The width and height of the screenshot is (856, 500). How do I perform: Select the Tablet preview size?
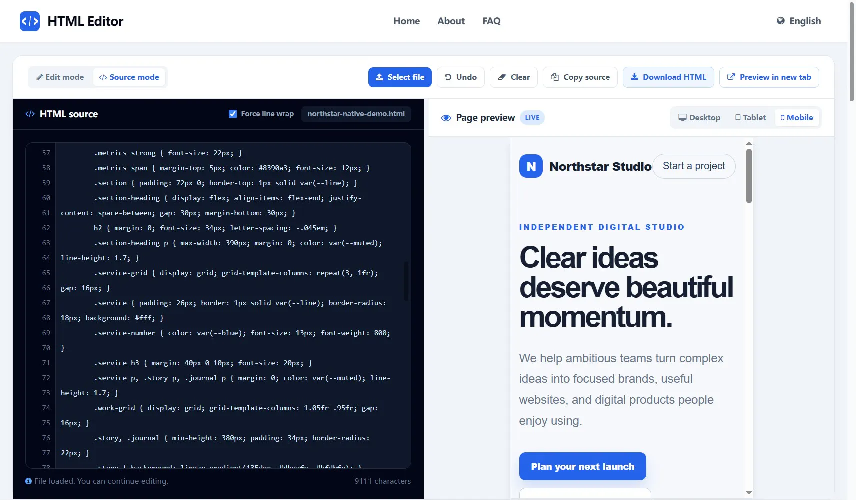750,118
